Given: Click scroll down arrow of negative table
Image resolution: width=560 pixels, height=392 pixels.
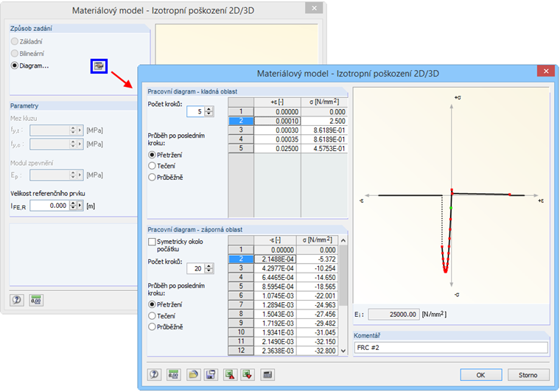Looking at the screenshot, I should 343,351.
